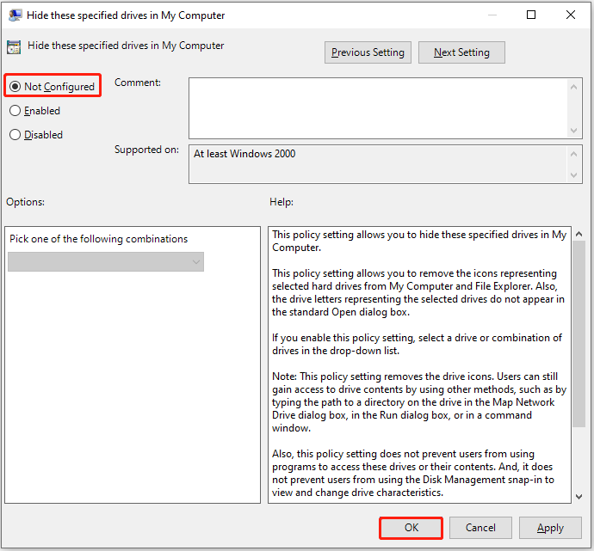The image size is (594, 551).
Task: Click the Comment box scroll down arrow
Action: tap(573, 131)
